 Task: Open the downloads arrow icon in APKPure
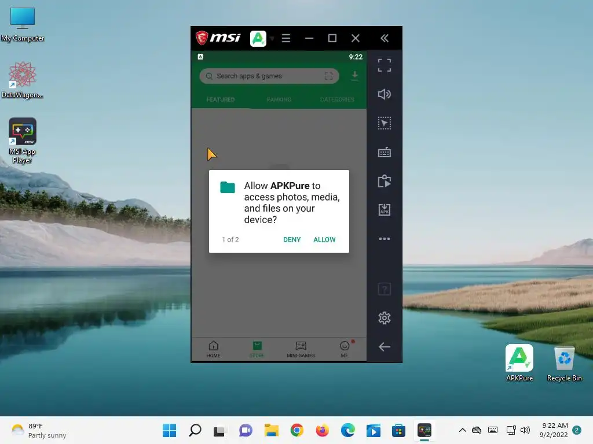(x=354, y=76)
